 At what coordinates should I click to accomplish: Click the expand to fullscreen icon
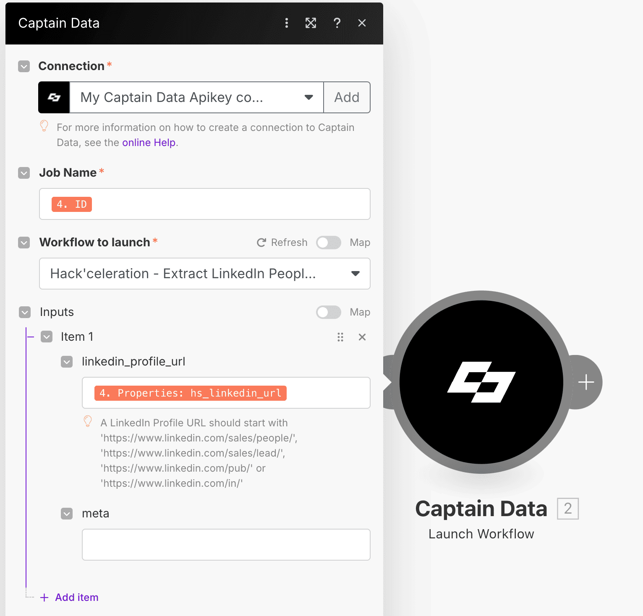point(311,23)
